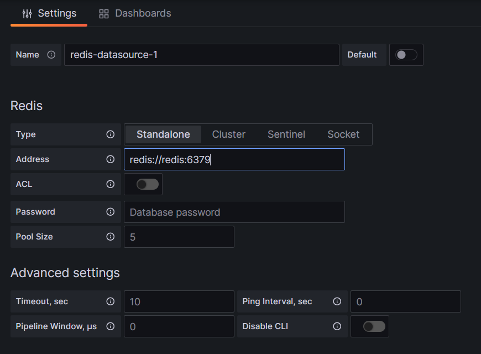
Task: Toggle the Default data source switch
Action: point(406,55)
